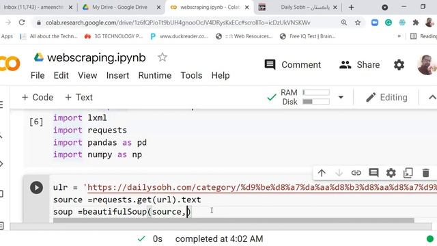The height and width of the screenshot is (246, 437).
Task: Switch to the Inbox browser tab
Action: coord(33,8)
